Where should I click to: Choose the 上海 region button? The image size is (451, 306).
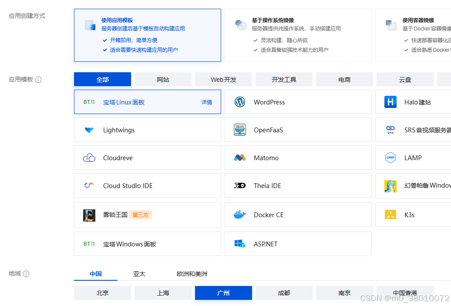(x=163, y=293)
